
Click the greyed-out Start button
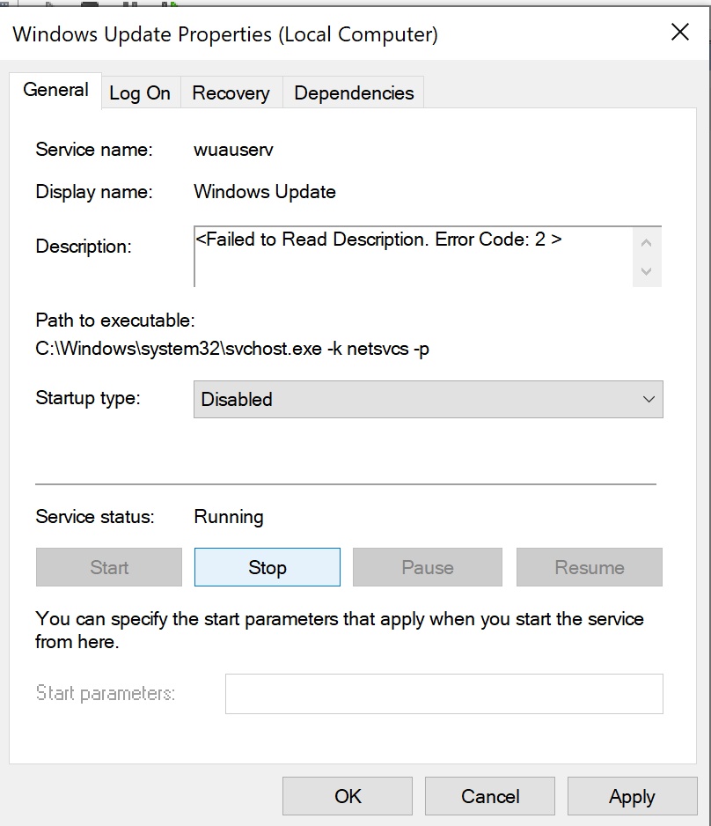[x=109, y=567]
